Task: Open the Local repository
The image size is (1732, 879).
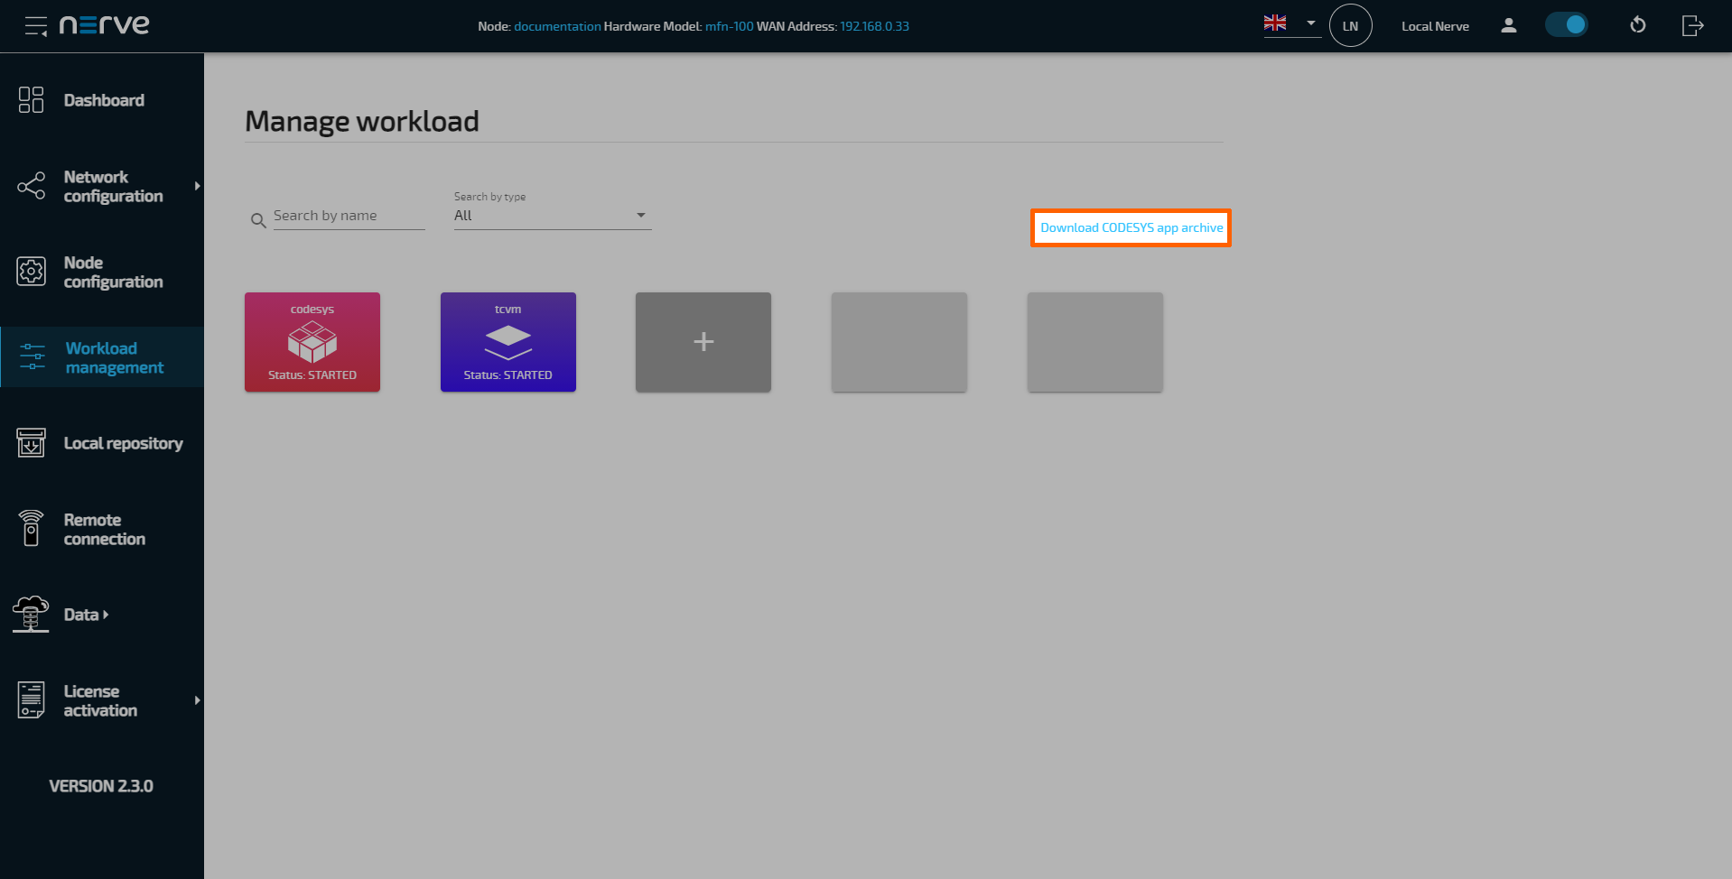Action: pyautogui.click(x=102, y=442)
